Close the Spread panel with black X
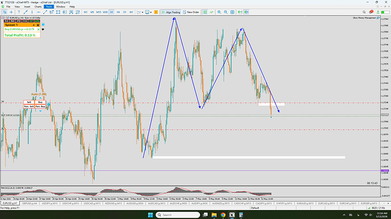Viewport: 391px width, 219px height. [x=38, y=25]
